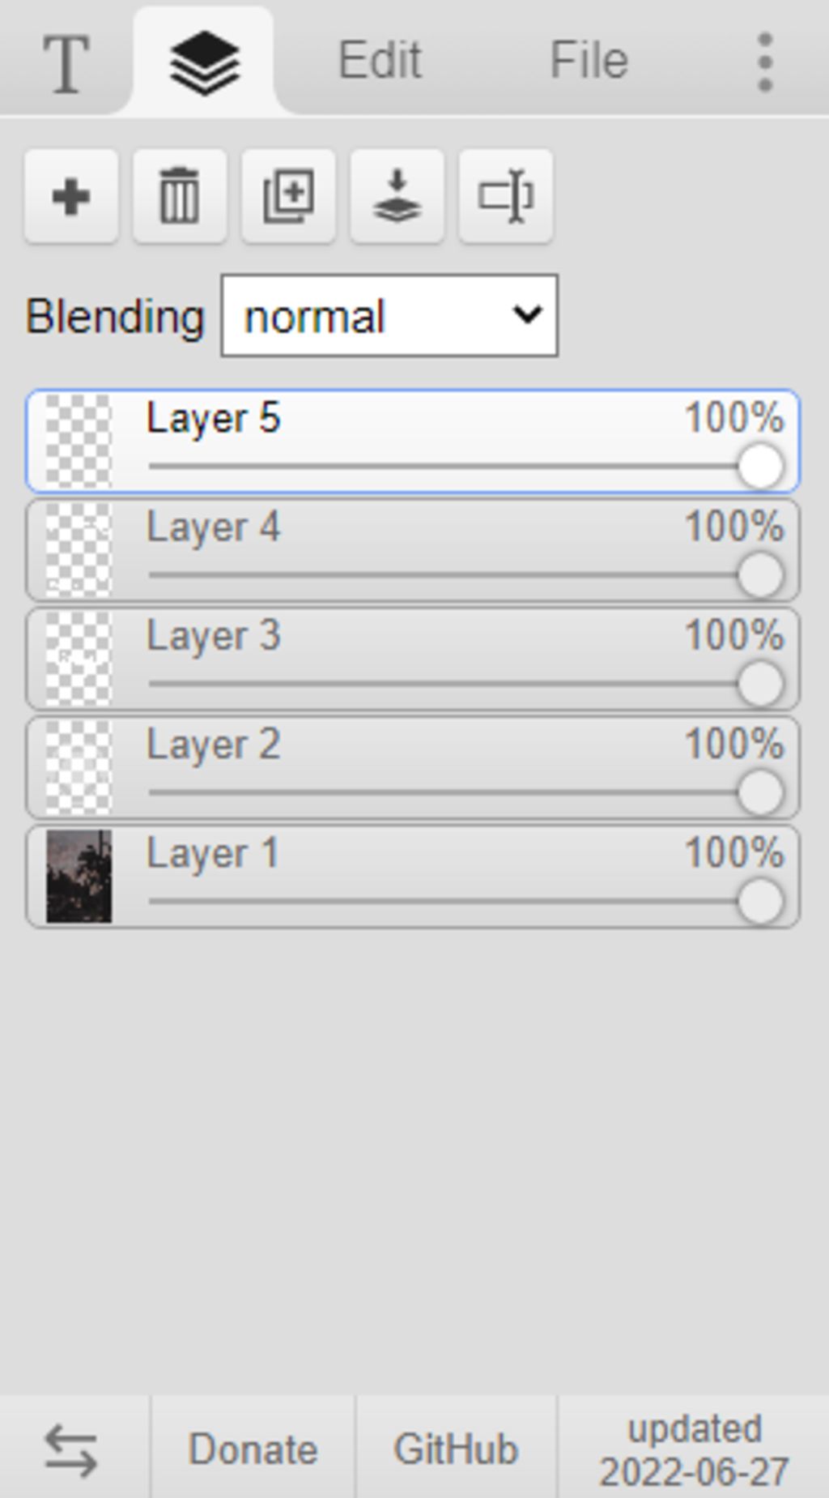This screenshot has height=1498, width=829.
Task: Switch to the Text tool tab
Action: [x=66, y=62]
